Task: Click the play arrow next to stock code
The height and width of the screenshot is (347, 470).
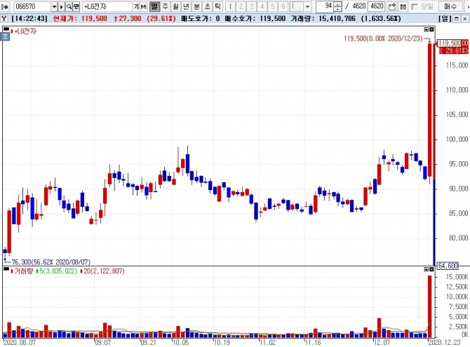Action: pyautogui.click(x=61, y=6)
